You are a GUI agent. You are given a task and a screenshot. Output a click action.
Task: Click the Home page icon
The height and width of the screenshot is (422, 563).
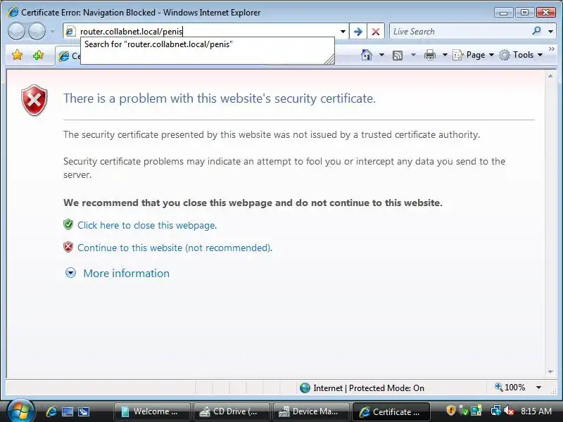tap(366, 55)
